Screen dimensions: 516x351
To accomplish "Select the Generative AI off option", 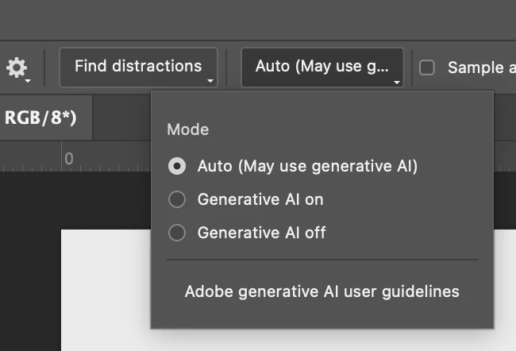I will pos(177,233).
